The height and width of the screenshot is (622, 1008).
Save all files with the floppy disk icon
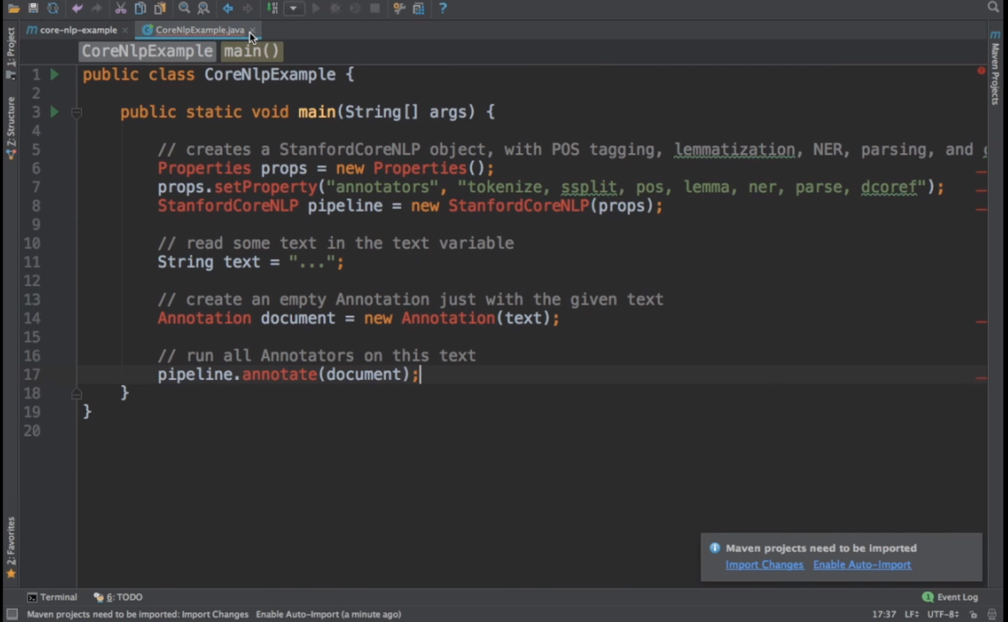coord(33,8)
